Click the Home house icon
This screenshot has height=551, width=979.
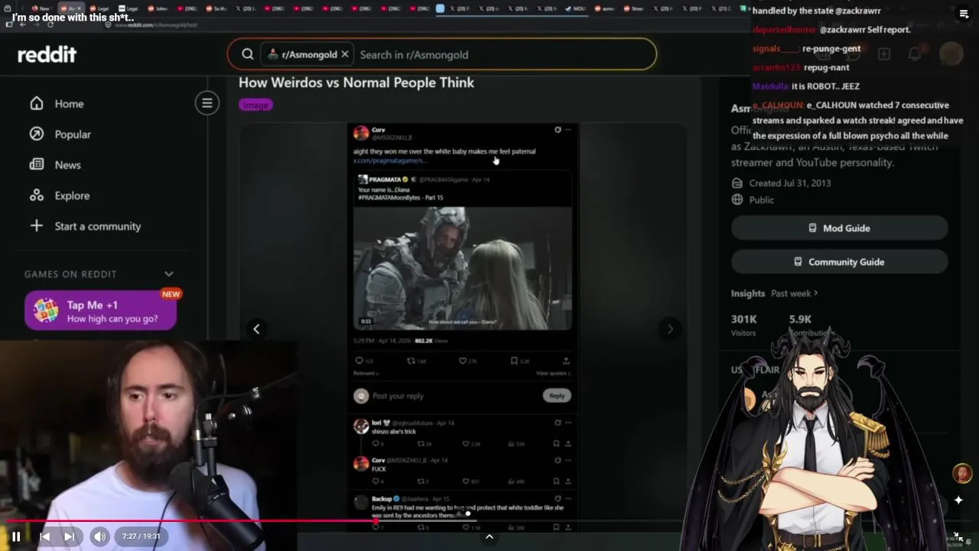(37, 103)
